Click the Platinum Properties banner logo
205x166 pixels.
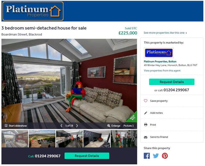tap(33, 11)
